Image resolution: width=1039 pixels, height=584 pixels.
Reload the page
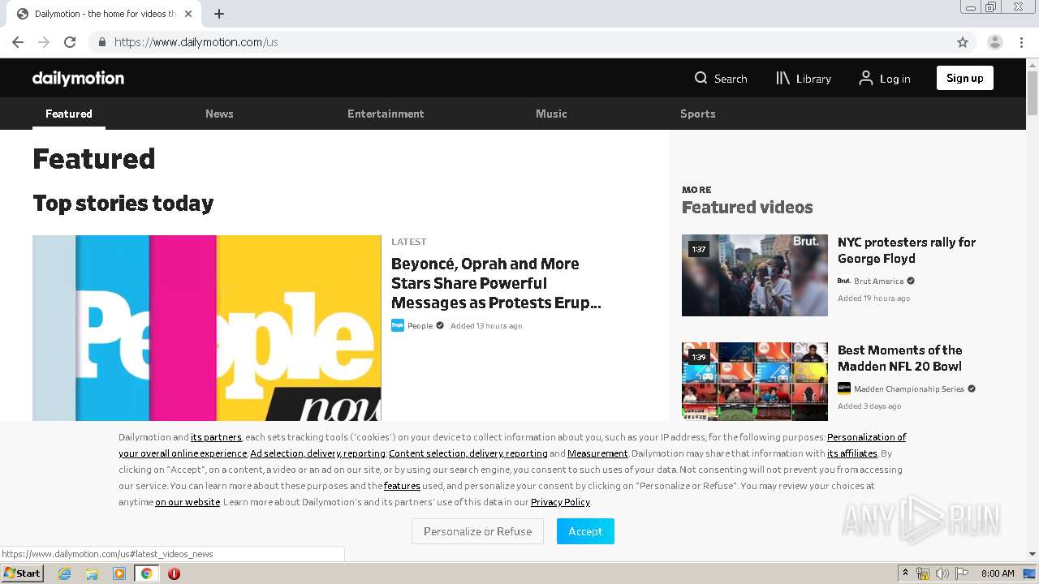point(70,42)
